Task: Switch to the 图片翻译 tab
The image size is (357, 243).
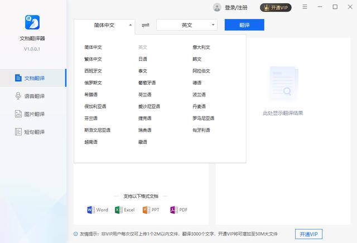Action: (x=33, y=114)
